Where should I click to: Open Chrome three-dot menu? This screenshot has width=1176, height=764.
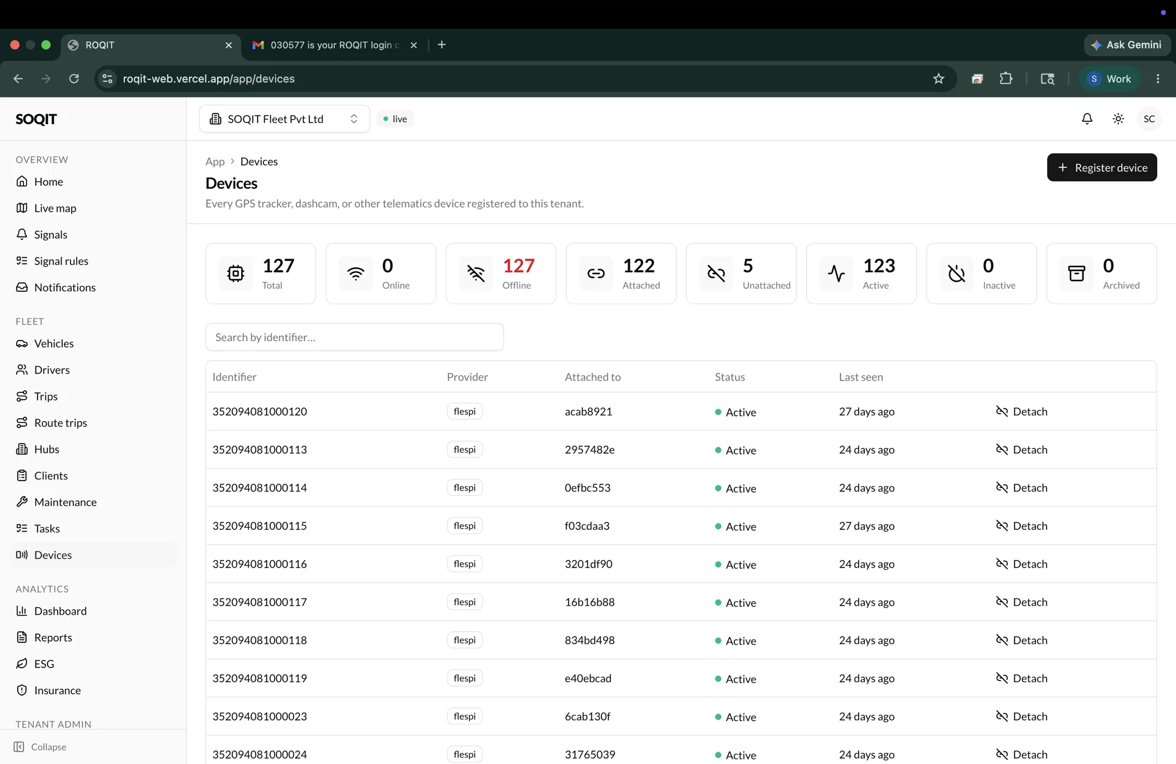pos(1158,79)
